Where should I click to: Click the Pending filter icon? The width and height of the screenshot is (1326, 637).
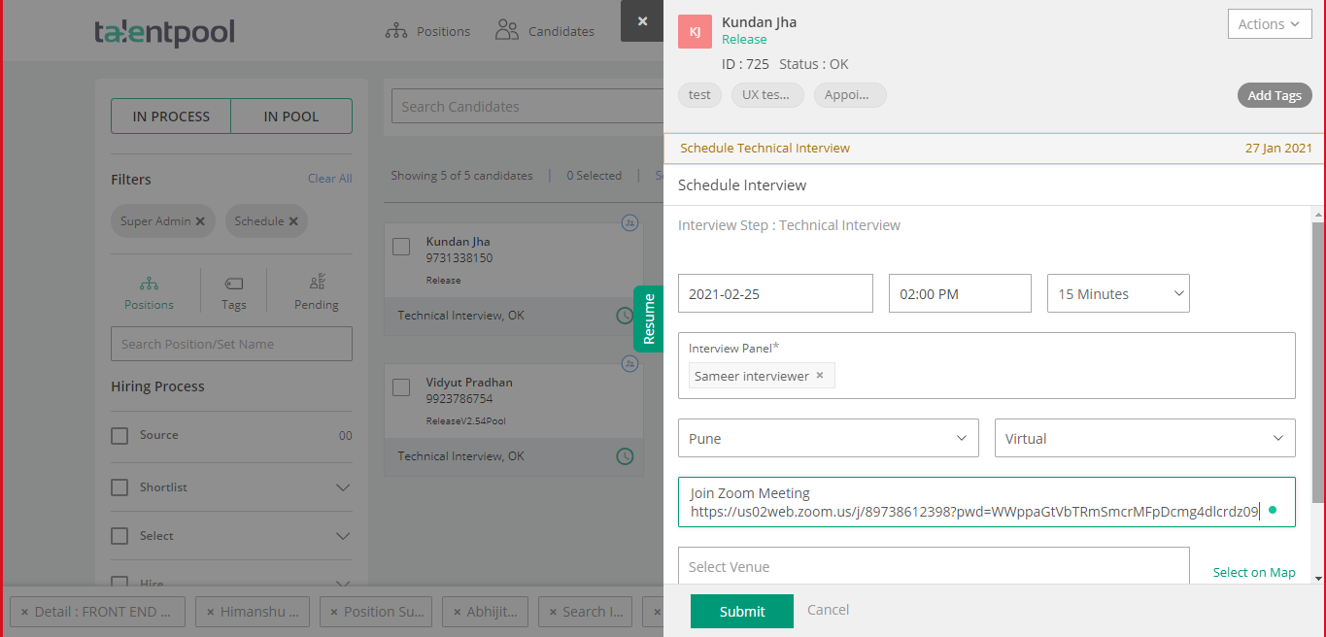[317, 289]
